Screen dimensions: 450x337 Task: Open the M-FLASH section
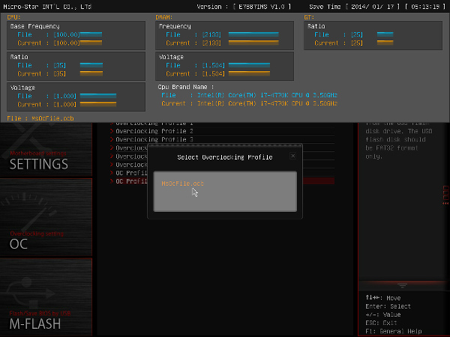(46, 297)
